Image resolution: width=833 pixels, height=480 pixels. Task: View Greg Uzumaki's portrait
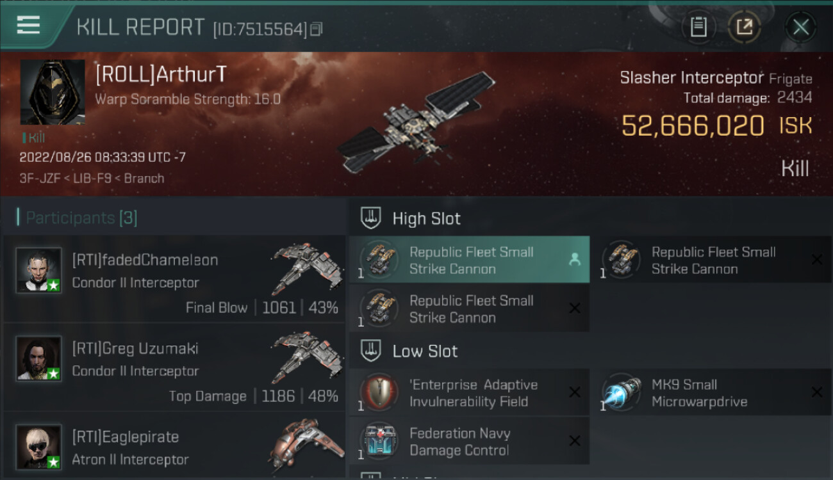point(38,358)
